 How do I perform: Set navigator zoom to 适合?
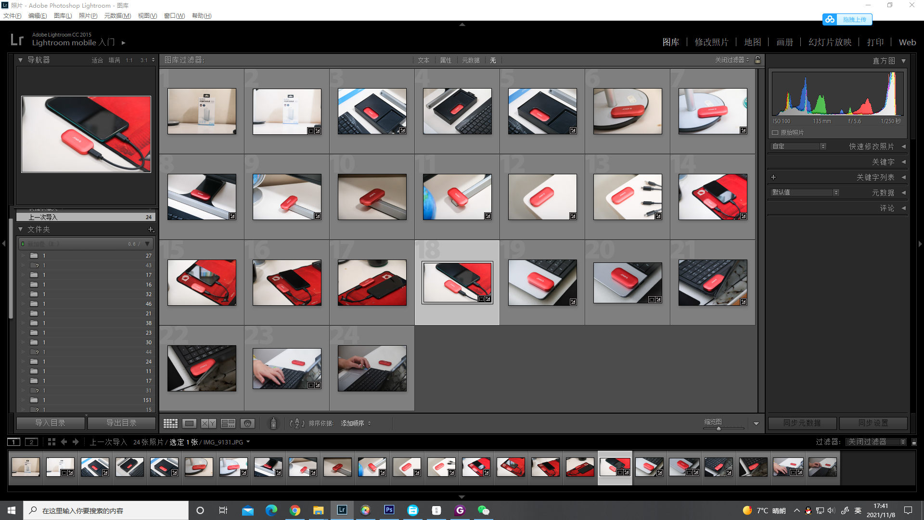point(97,60)
